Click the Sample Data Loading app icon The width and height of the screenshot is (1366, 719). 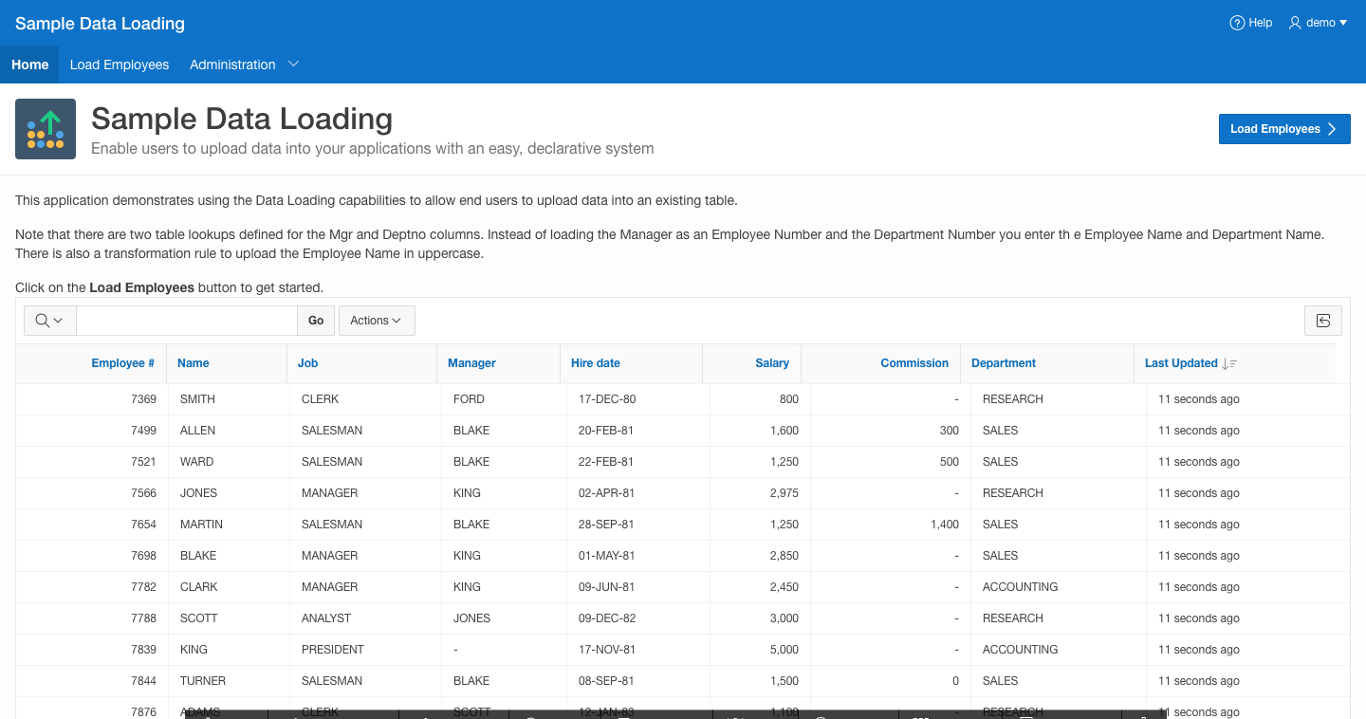pyautogui.click(x=46, y=129)
